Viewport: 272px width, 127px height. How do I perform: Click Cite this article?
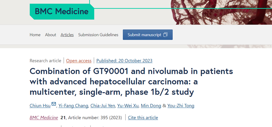(143, 118)
